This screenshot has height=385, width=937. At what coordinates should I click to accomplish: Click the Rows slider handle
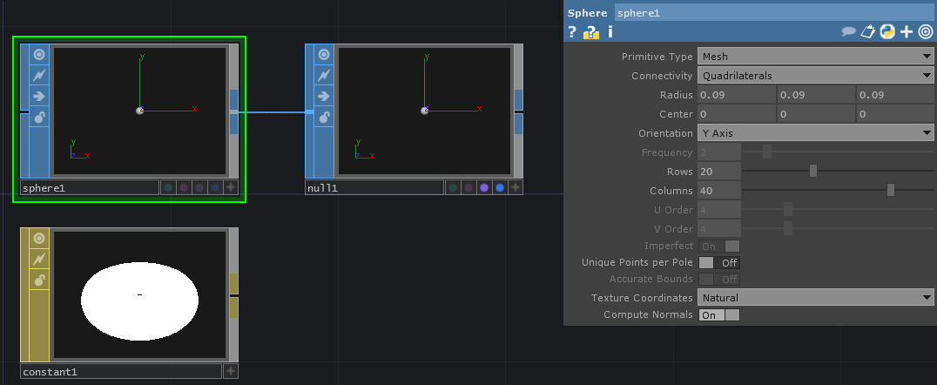(x=813, y=171)
